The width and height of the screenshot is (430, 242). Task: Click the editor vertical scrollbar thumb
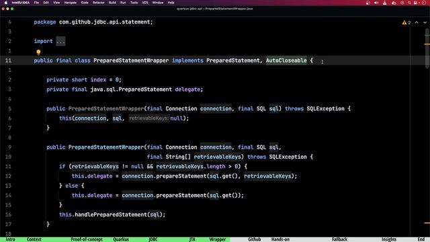pos(427,48)
